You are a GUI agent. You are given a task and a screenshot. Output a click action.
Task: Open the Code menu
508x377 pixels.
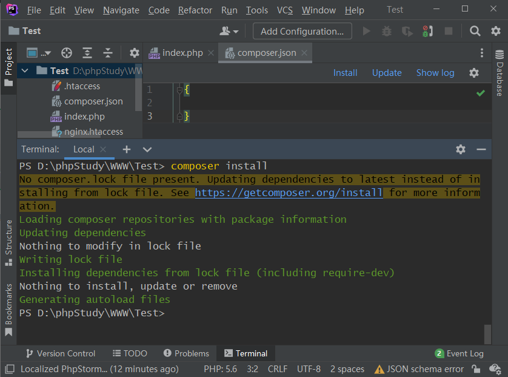point(159,10)
